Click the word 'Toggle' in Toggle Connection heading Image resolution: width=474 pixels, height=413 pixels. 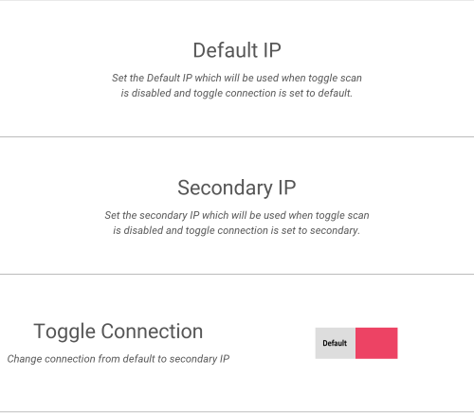click(64, 332)
